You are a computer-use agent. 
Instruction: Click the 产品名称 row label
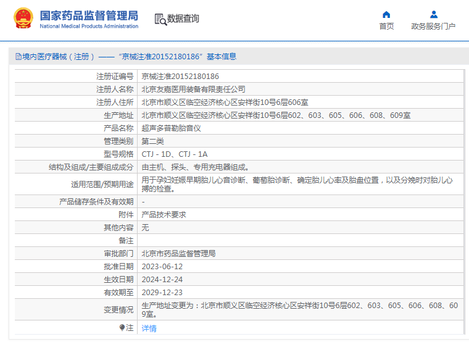[x=118, y=128]
